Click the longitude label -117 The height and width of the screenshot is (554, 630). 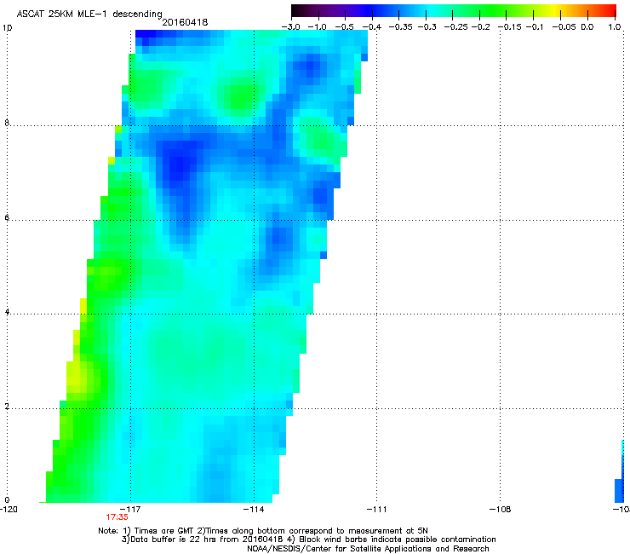(x=130, y=510)
